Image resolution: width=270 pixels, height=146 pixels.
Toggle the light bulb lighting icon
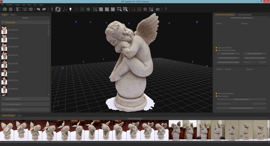click(x=70, y=9)
